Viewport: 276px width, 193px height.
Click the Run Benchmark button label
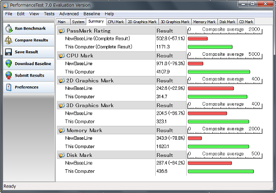(30, 28)
